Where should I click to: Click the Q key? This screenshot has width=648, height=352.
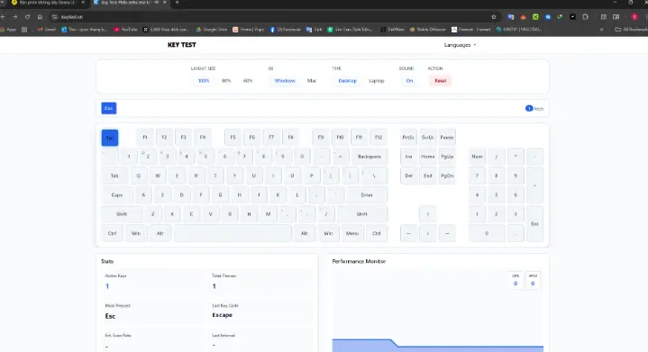pos(139,176)
